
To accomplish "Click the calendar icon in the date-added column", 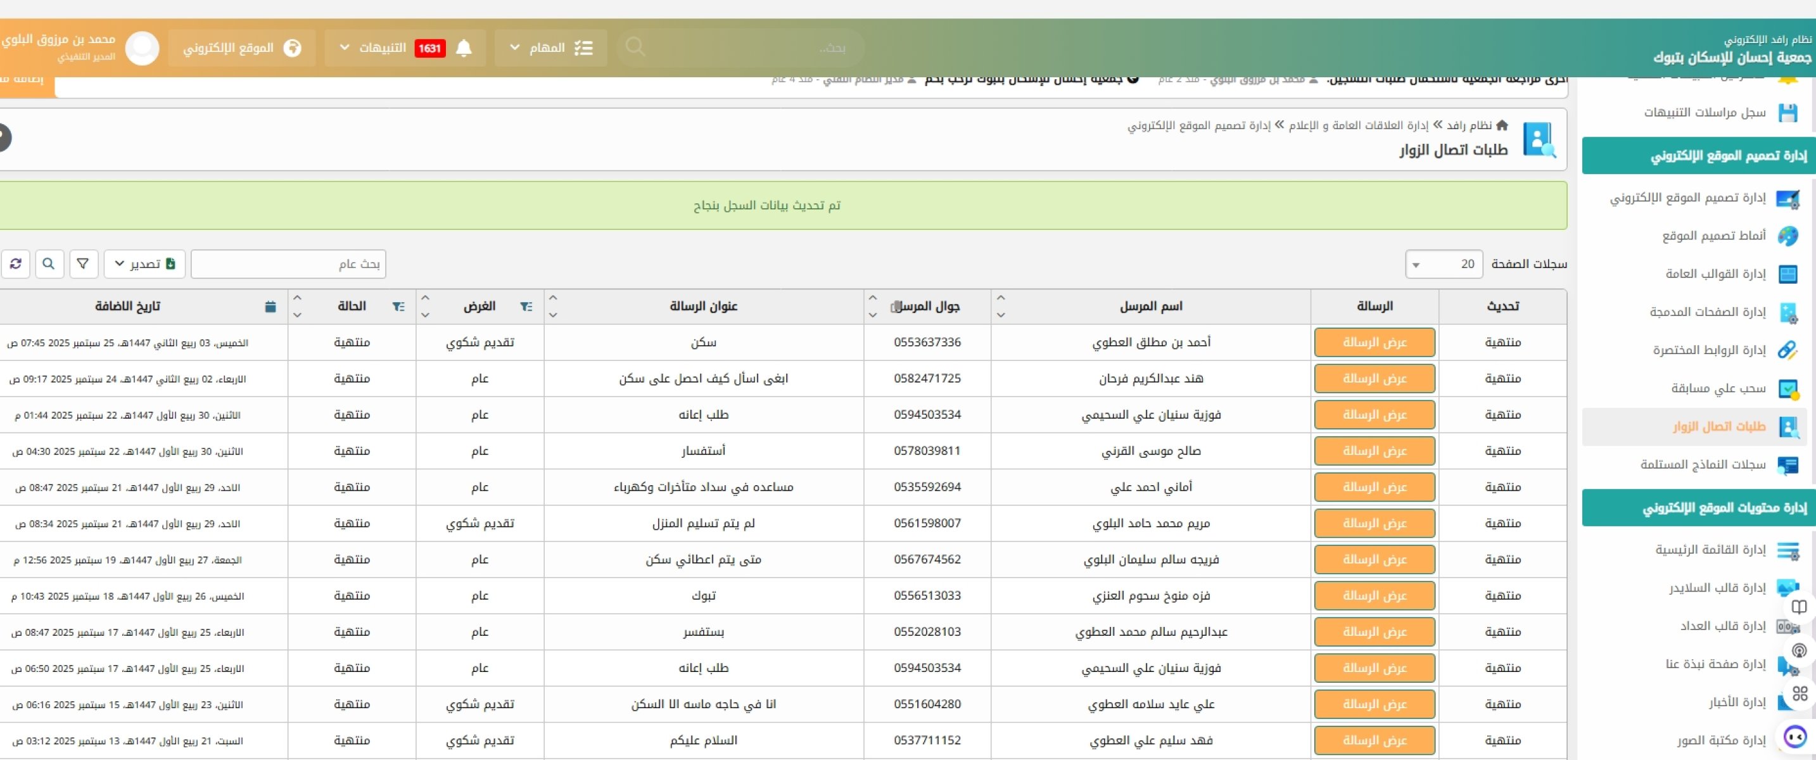I will (270, 306).
